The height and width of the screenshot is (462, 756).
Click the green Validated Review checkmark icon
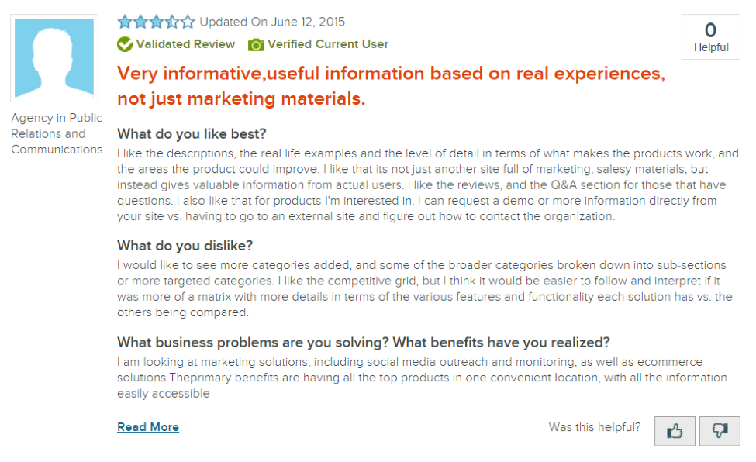click(x=125, y=44)
